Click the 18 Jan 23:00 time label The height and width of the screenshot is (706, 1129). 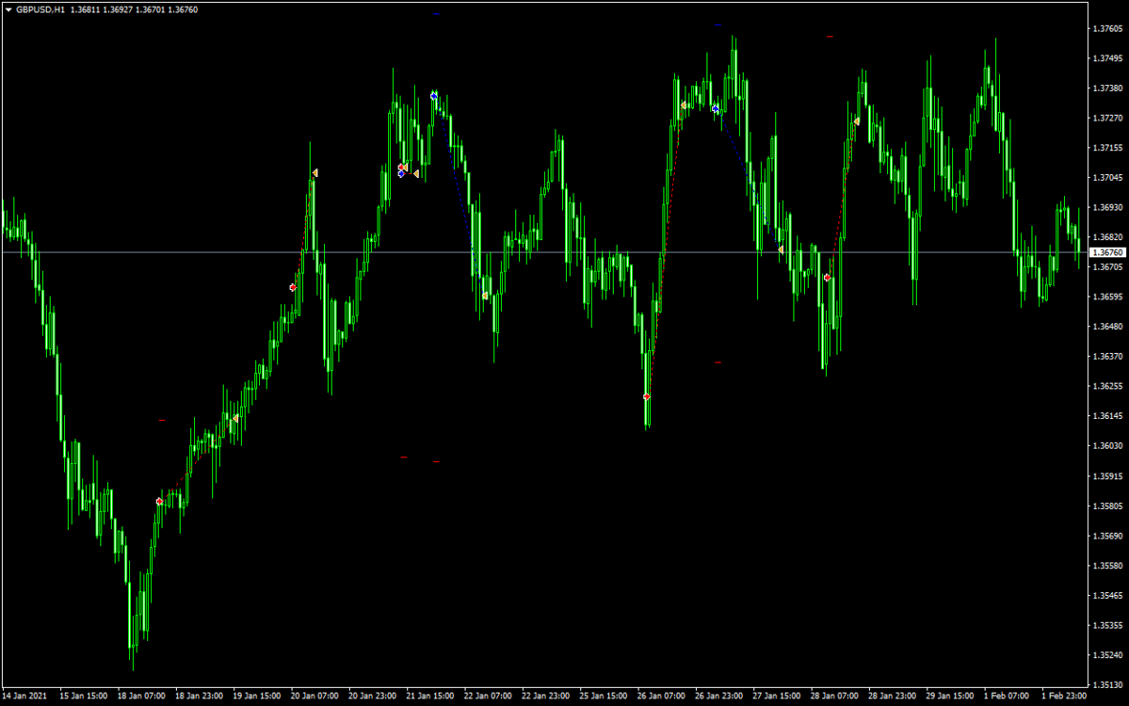tap(199, 696)
